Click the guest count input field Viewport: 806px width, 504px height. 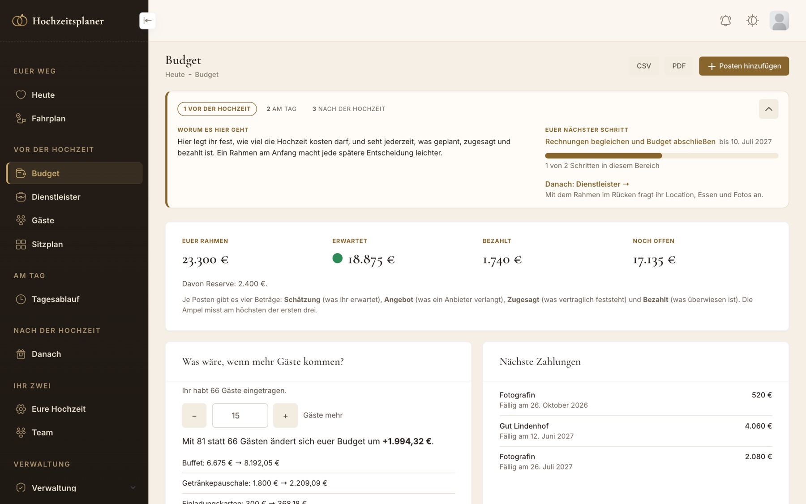[x=240, y=415]
